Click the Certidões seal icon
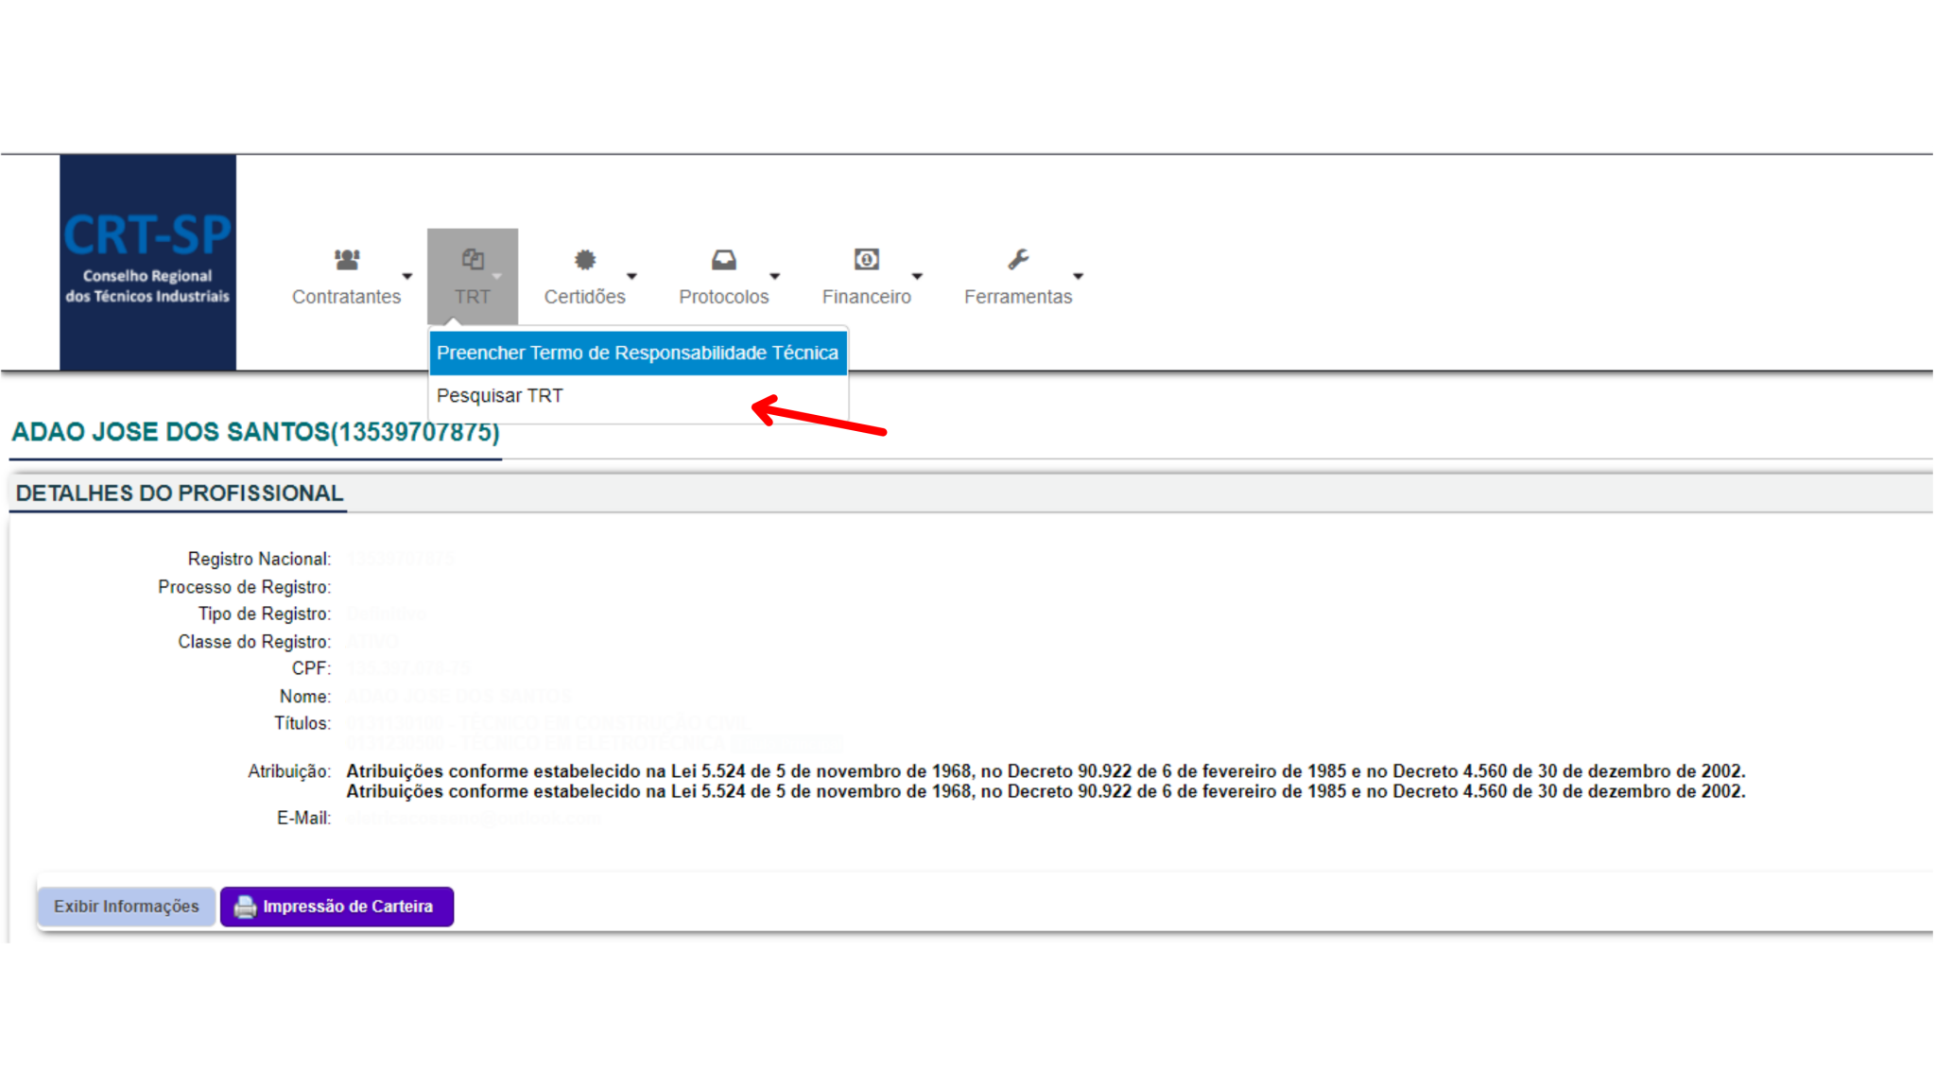Screen dimensions: 1936x1089 [585, 259]
